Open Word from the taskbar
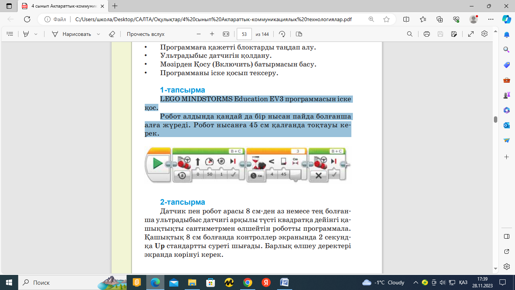This screenshot has height=290, width=515. point(285,282)
